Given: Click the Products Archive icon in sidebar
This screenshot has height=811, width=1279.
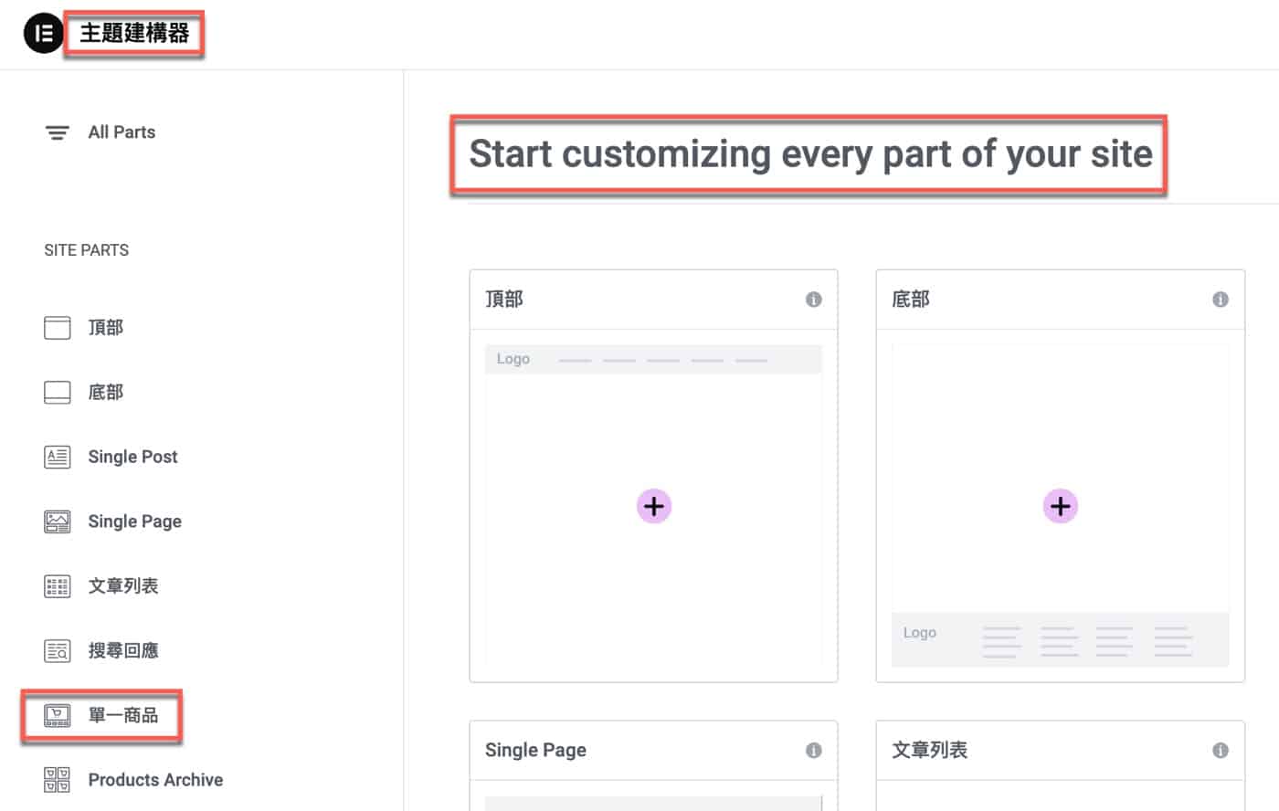Looking at the screenshot, I should [x=58, y=780].
